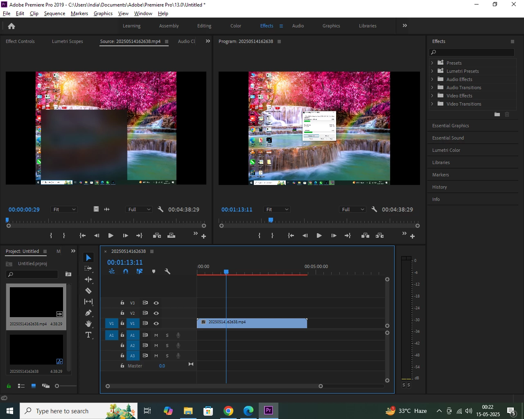Screen dimensions: 524x419
Task: Open the Graphics menu
Action: pyautogui.click(x=103, y=14)
